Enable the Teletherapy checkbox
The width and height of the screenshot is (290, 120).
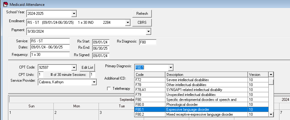(x=109, y=89)
